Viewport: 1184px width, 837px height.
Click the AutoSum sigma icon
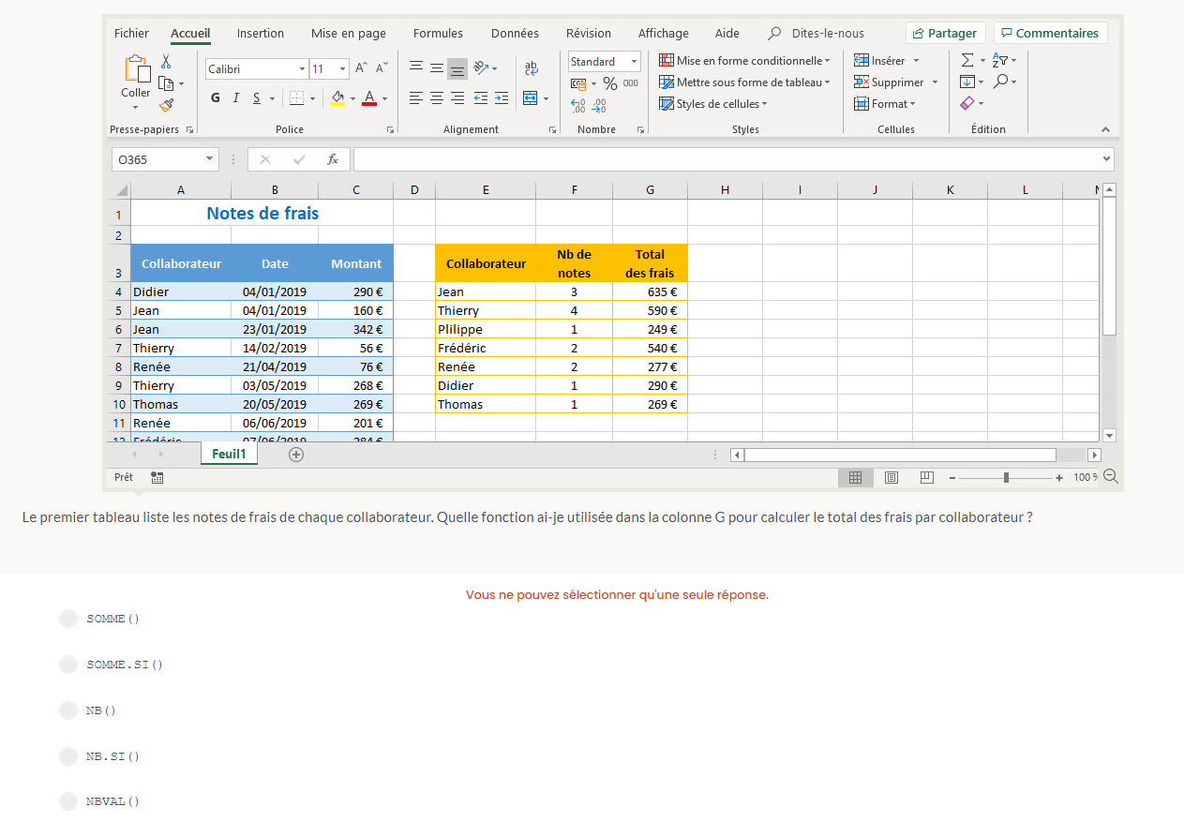[967, 60]
